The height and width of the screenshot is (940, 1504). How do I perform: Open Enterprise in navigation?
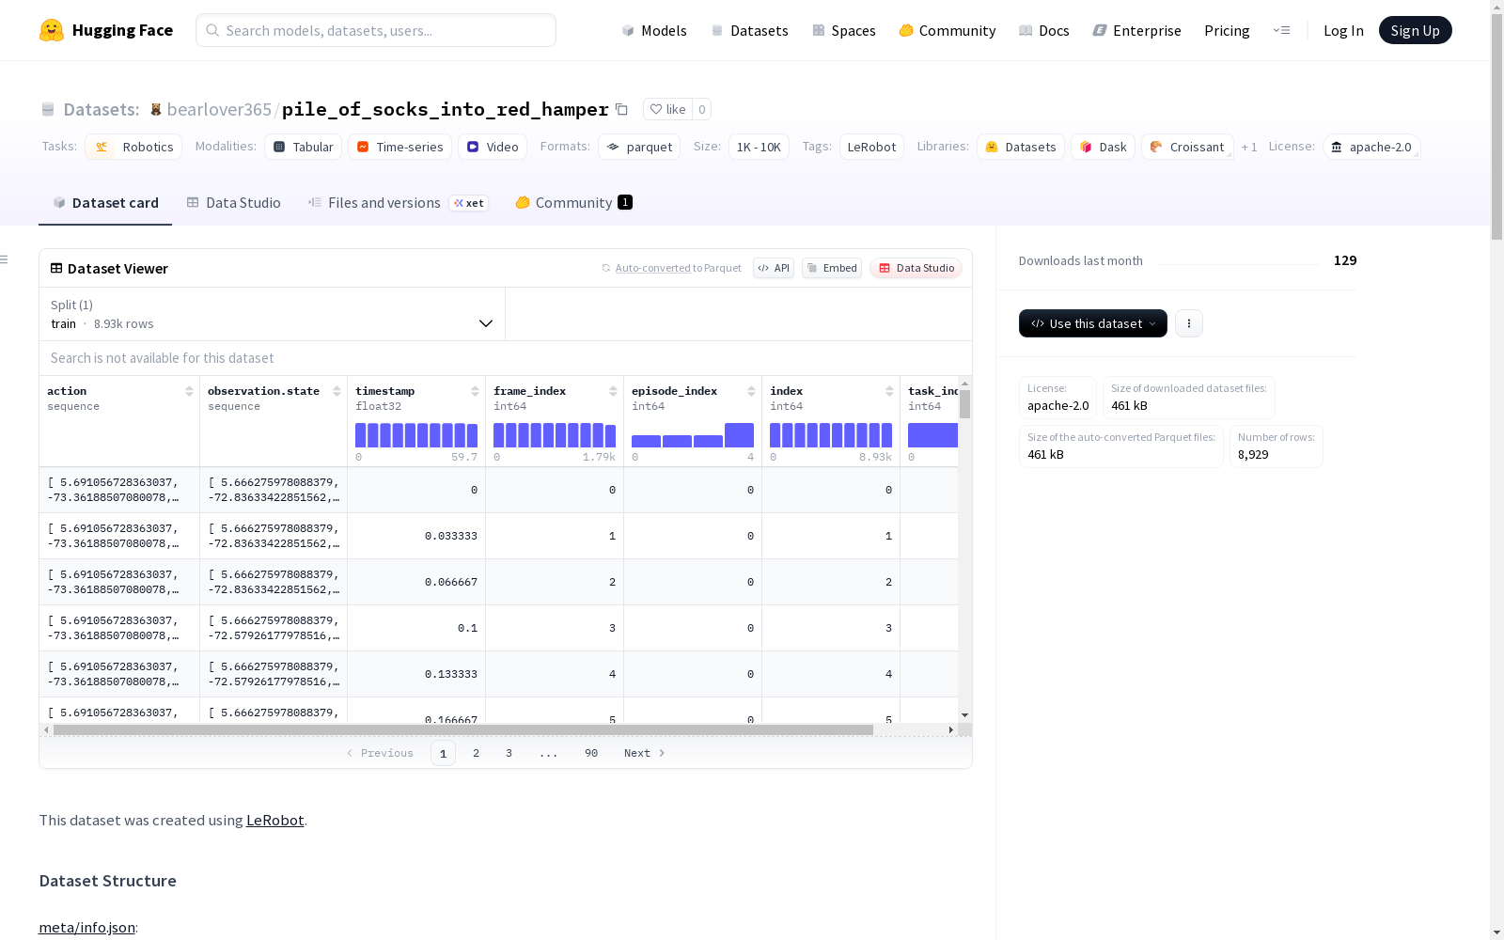coord(1137,30)
